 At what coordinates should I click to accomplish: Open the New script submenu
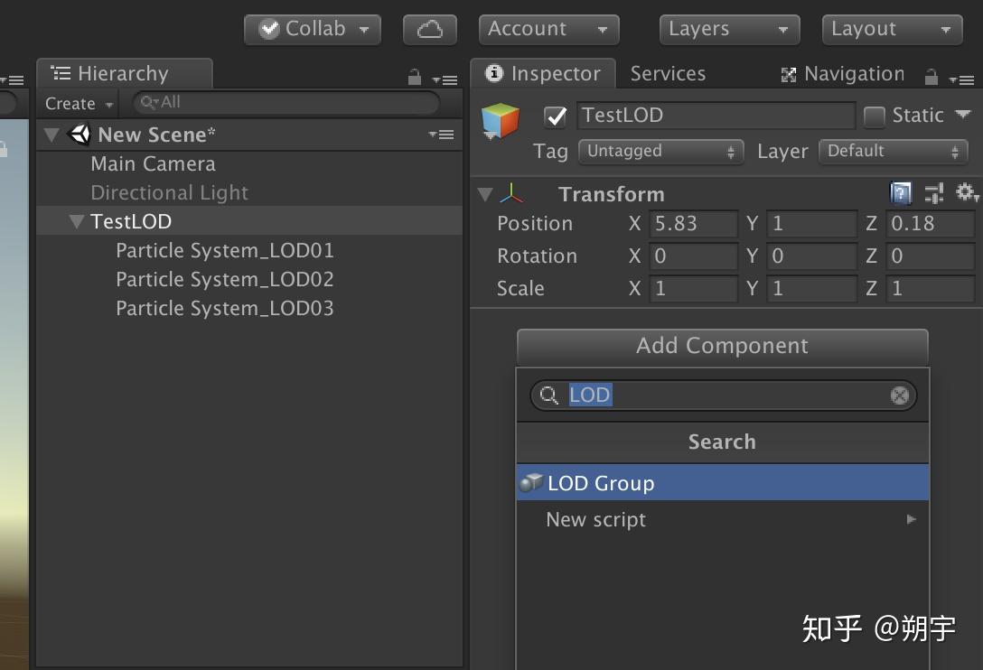[722, 519]
